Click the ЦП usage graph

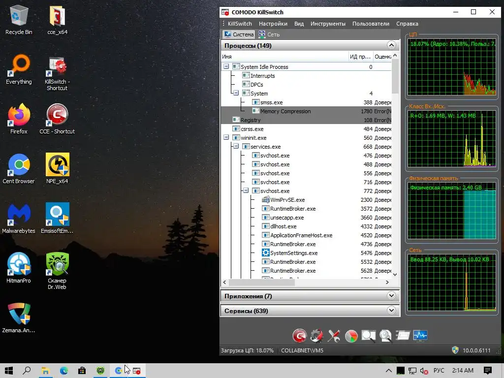point(452,66)
